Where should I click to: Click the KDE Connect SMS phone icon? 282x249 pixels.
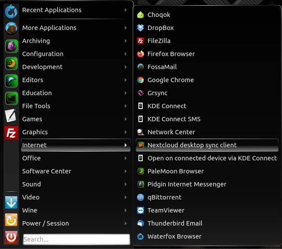coord(141,119)
